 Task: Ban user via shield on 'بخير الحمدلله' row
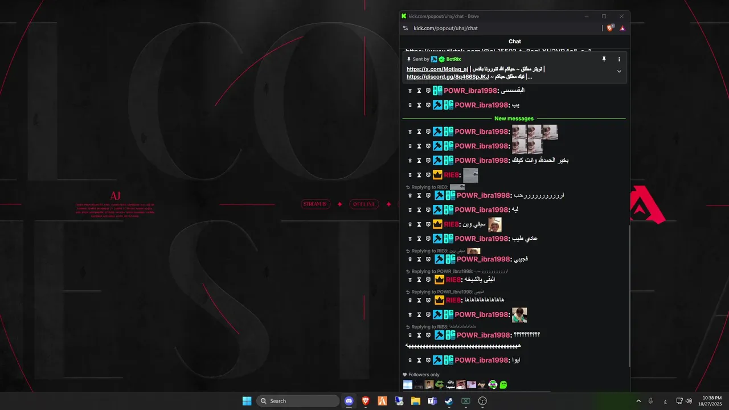coord(428,161)
